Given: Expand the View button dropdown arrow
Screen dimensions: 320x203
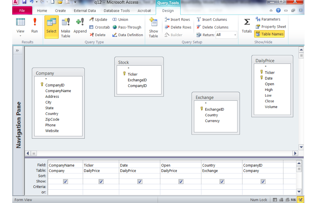Looking at the screenshot, I should (x=20, y=36).
